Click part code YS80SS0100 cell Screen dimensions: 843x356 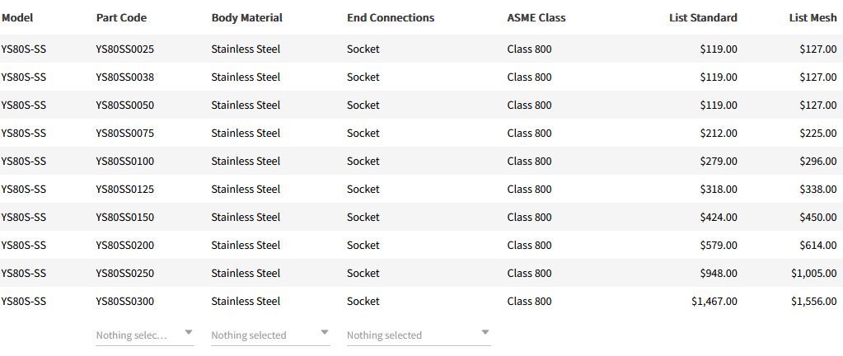pyautogui.click(x=124, y=161)
